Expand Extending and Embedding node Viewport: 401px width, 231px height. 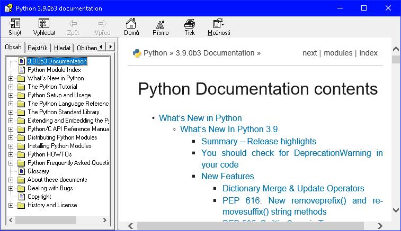11,121
